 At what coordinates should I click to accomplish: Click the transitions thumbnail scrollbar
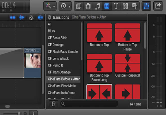click(x=145, y=36)
